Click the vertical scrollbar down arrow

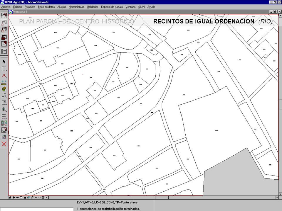click(280, 194)
